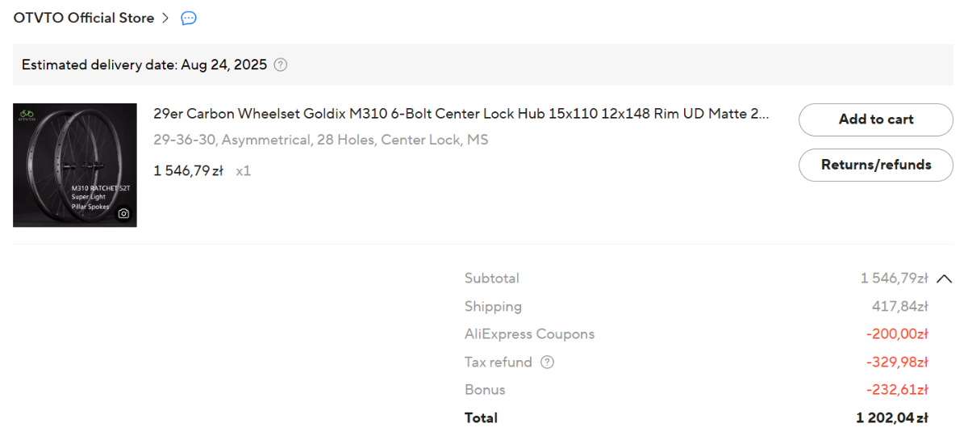968x444 pixels.
Task: Click the Subtotal label
Action: [492, 279]
